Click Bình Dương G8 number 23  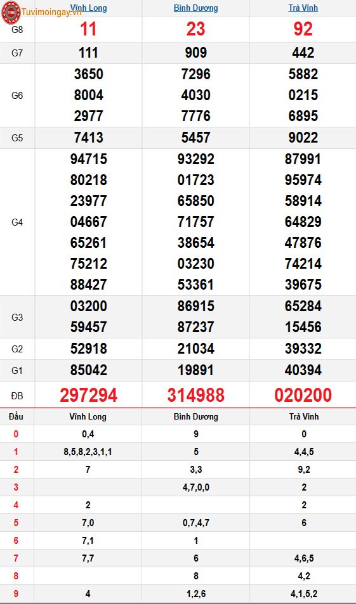pyautogui.click(x=195, y=29)
